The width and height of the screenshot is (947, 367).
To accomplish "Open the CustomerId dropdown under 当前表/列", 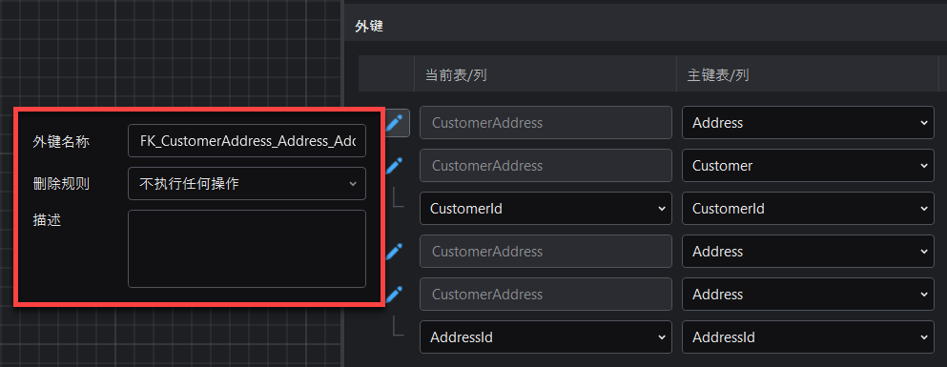I will (546, 208).
